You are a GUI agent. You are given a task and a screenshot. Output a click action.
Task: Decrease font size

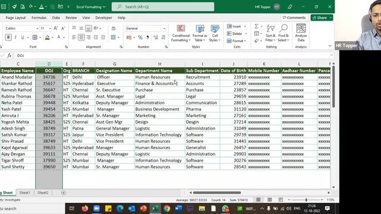(63, 29)
